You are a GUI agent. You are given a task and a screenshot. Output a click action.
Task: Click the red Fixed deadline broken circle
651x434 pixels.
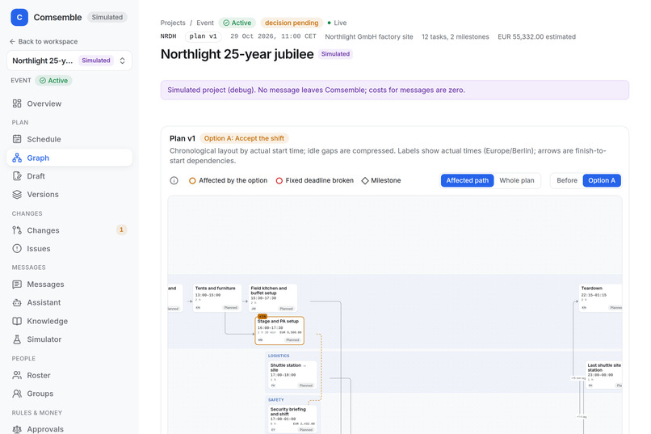tap(279, 181)
